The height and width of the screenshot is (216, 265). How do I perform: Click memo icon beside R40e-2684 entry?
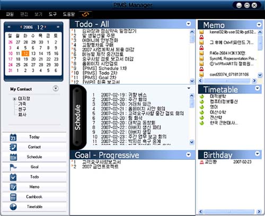click(x=201, y=53)
